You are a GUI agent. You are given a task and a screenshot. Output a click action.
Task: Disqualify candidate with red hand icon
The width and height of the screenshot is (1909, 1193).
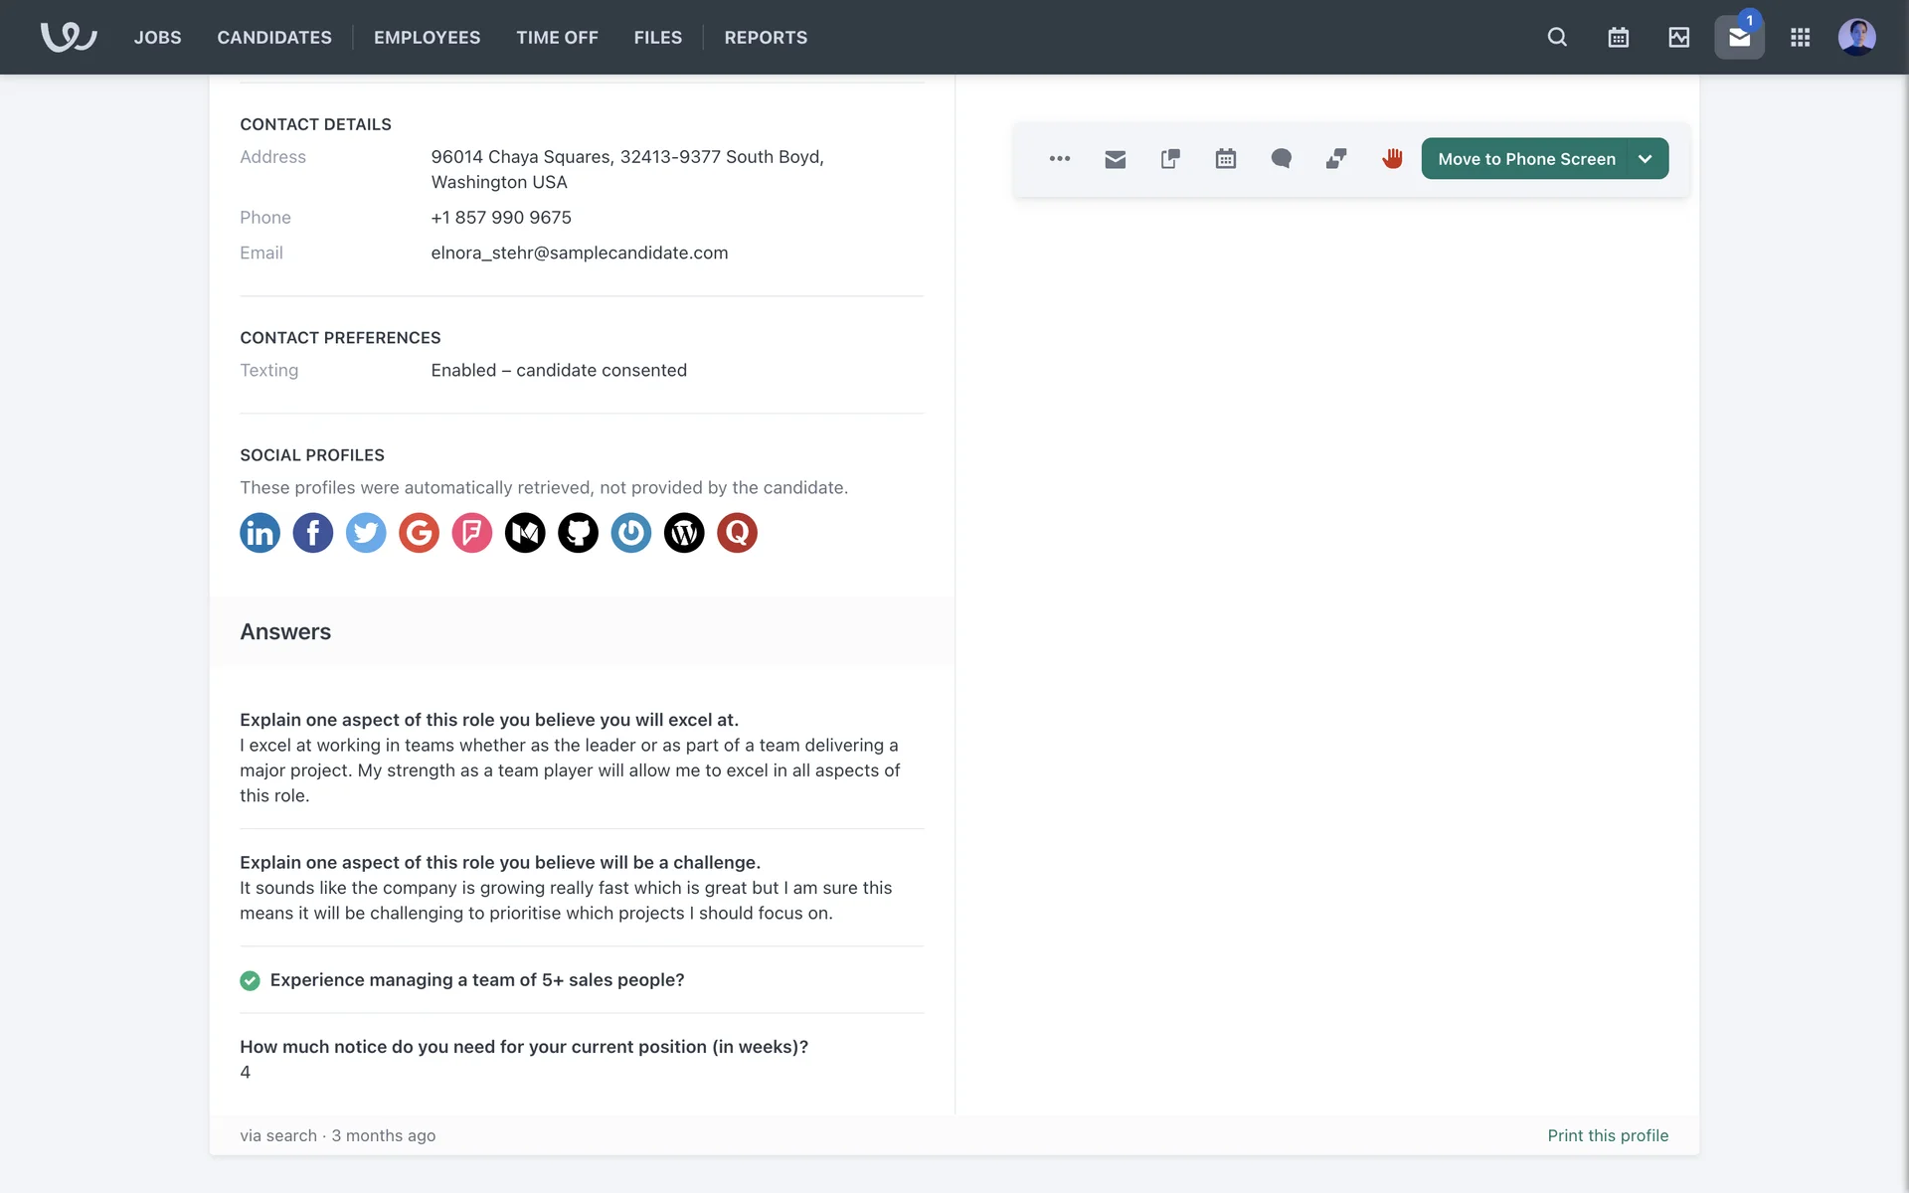pos(1392,159)
